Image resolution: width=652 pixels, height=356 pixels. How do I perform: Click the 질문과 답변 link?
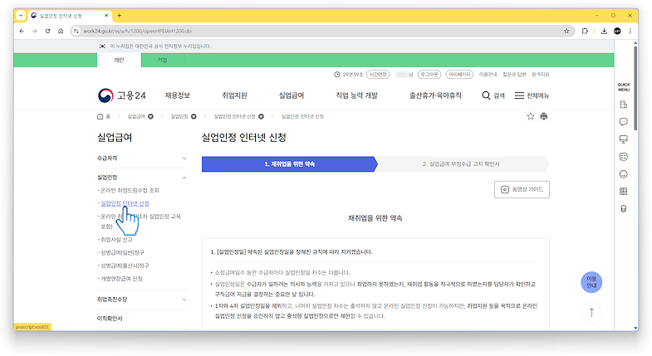pos(514,75)
